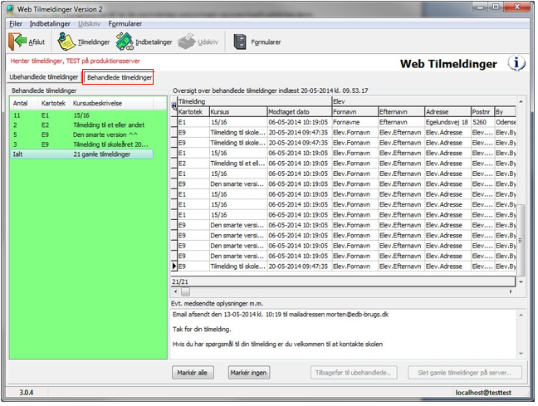538x406 pixels.
Task: Select row 'Tilmelding til skoleåret 20…'
Action: pyautogui.click(x=81, y=144)
